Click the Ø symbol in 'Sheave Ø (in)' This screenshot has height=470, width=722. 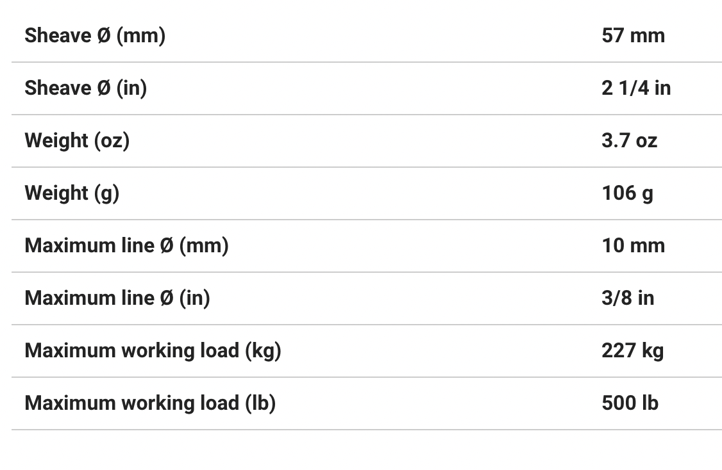[x=104, y=88]
